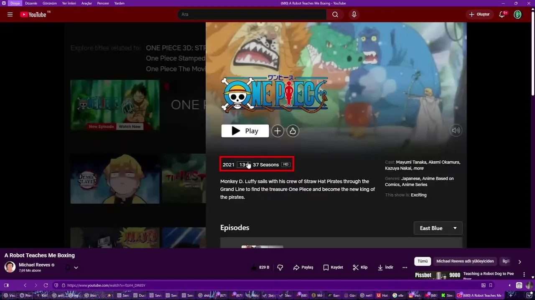The width and height of the screenshot is (535, 300).
Task: Click One Piece New Episode thumbnail
Action: click(x=115, y=105)
